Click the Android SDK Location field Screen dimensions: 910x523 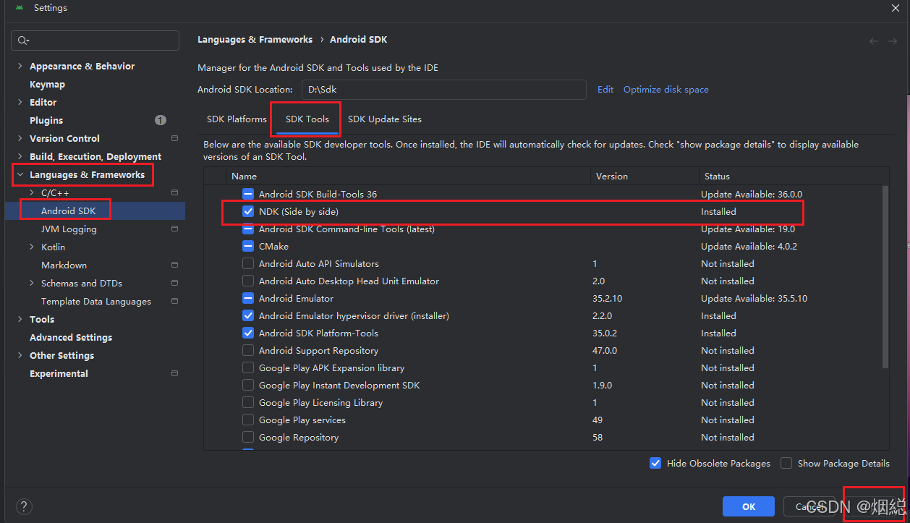(x=443, y=90)
